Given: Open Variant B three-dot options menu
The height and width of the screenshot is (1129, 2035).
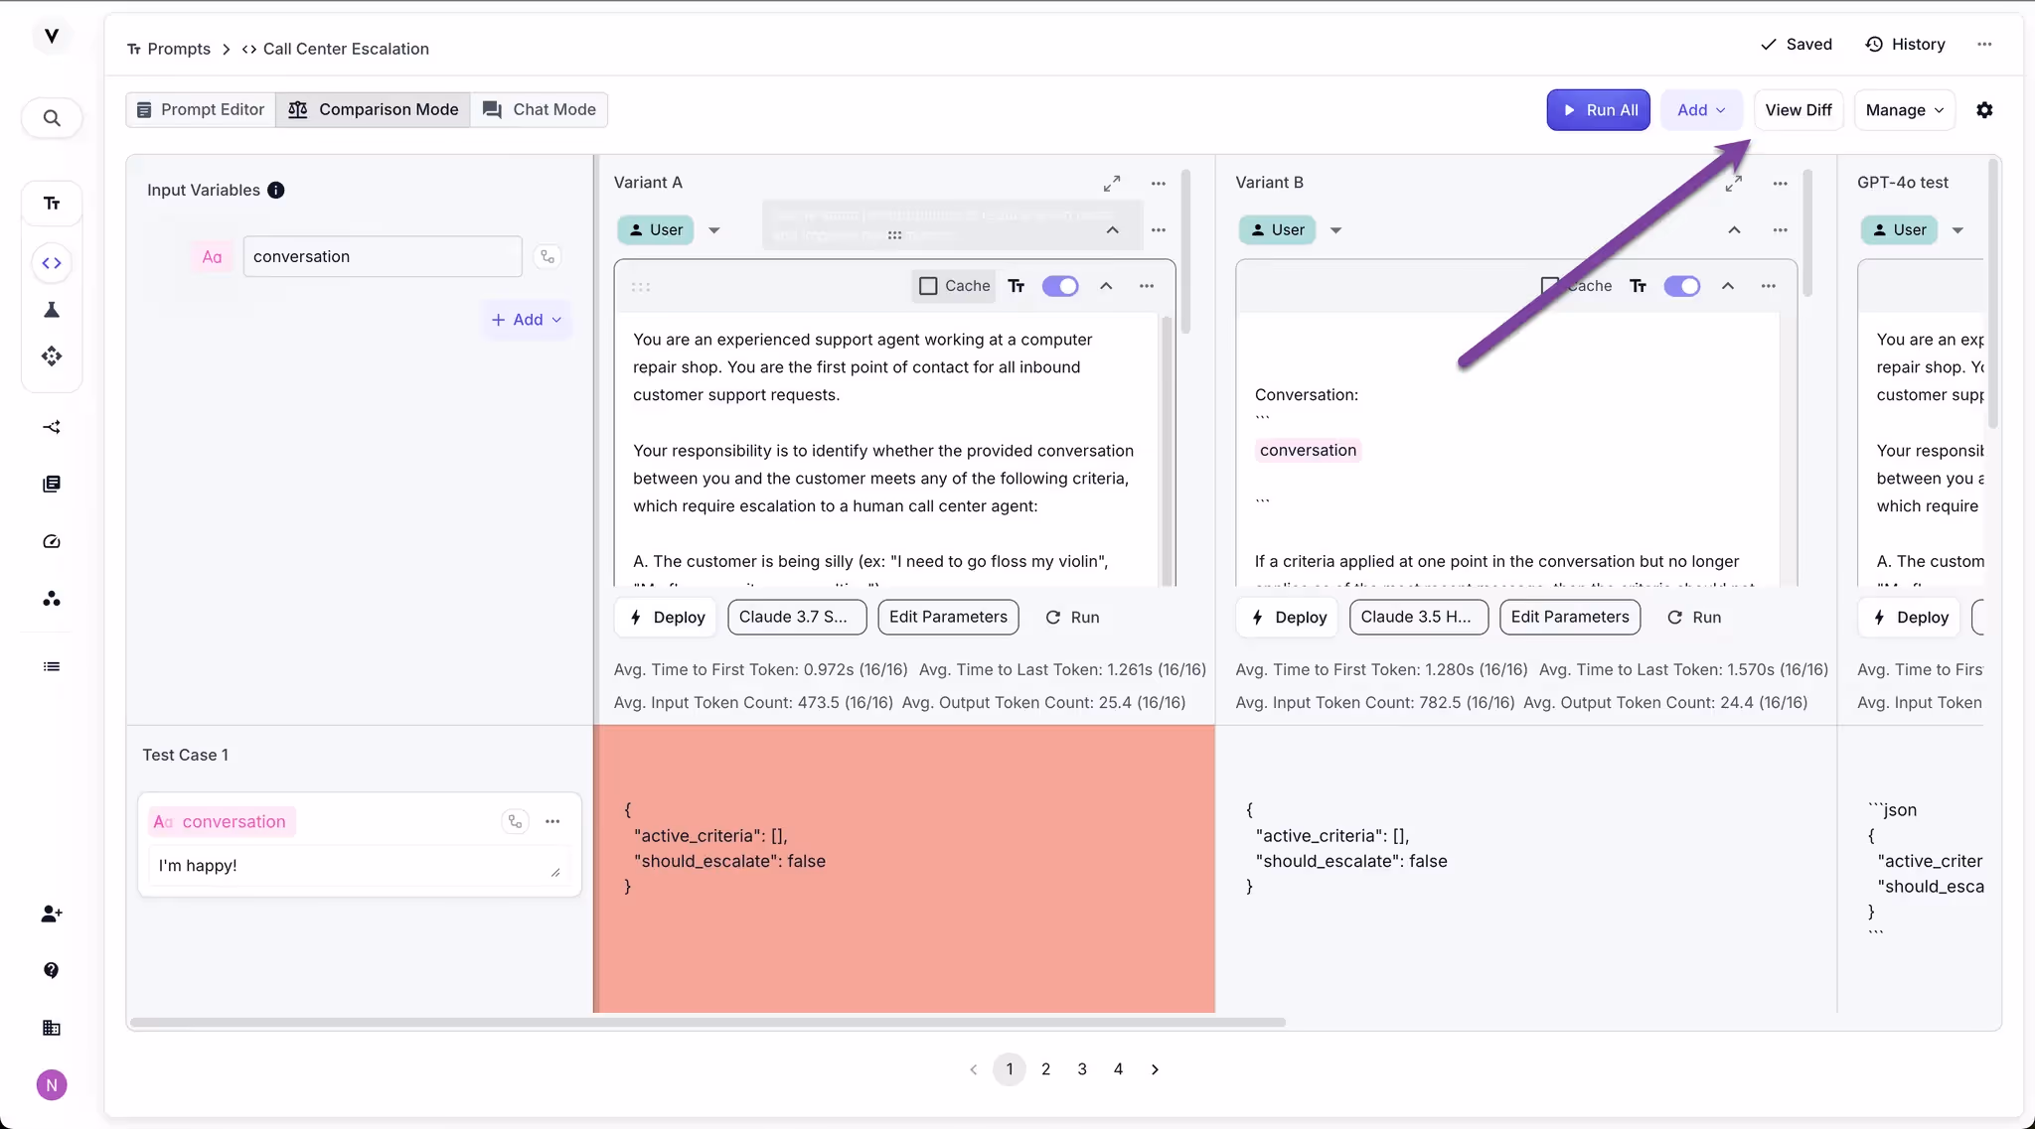Looking at the screenshot, I should click(1780, 184).
